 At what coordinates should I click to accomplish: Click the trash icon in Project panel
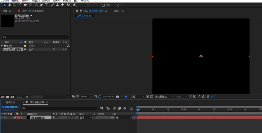tap(27, 97)
